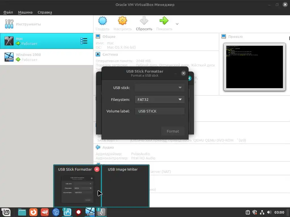Click the Превью monitor icon

pyautogui.click(x=224, y=36)
